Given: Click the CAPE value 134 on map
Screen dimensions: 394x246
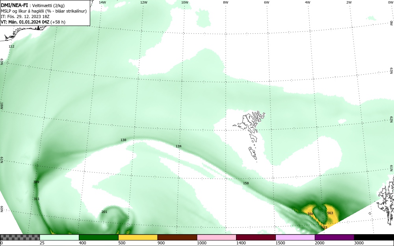Looking at the screenshot, I should (x=178, y=146).
